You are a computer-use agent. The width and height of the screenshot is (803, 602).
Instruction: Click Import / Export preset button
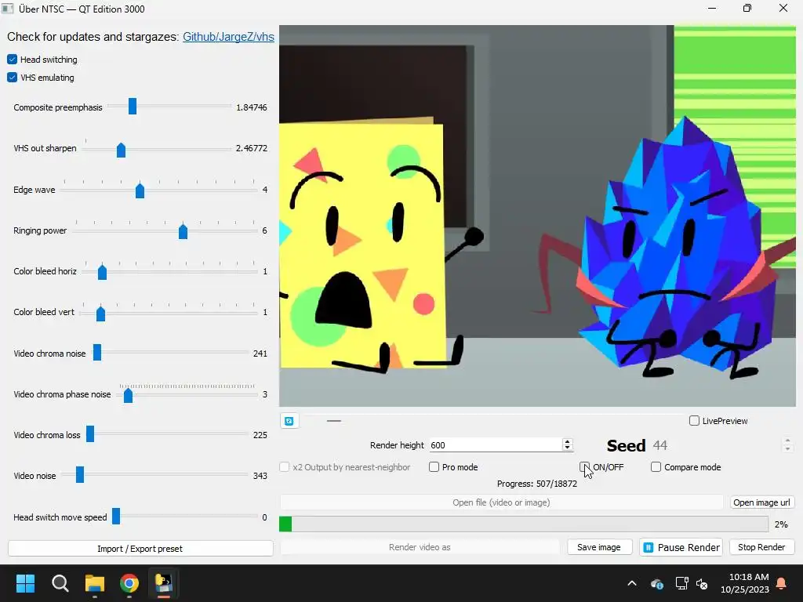tap(140, 548)
